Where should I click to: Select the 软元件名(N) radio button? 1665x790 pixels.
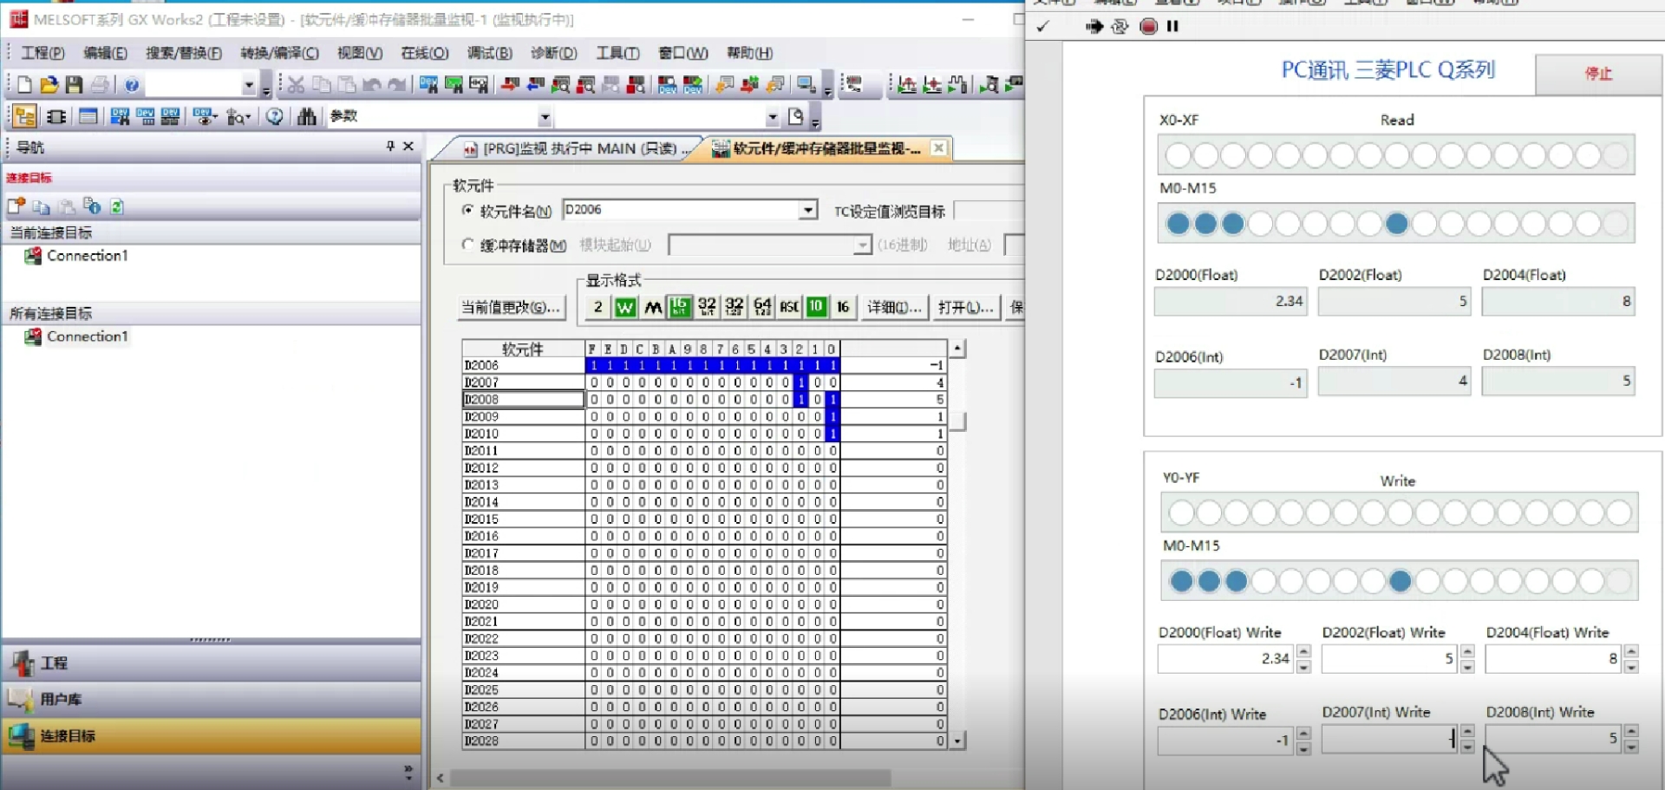coord(468,211)
